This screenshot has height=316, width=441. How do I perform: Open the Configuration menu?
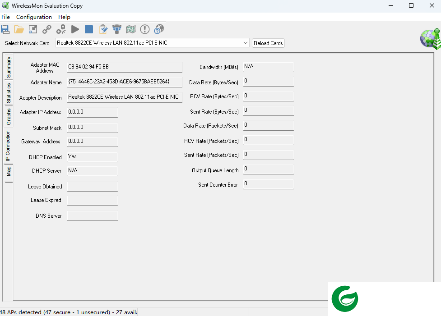click(34, 17)
